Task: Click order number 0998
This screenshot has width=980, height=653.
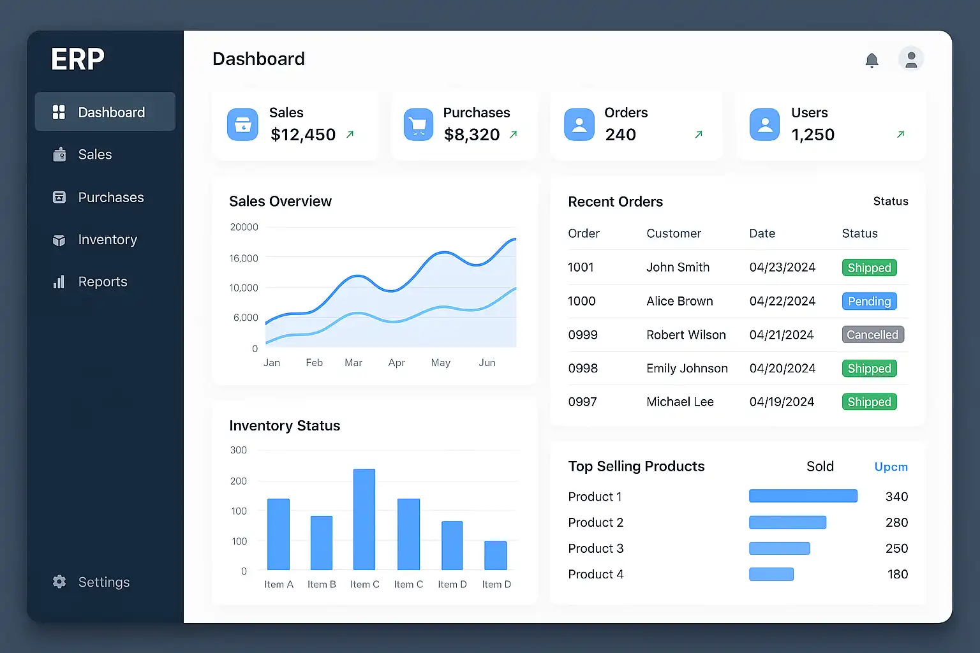Action: click(583, 368)
